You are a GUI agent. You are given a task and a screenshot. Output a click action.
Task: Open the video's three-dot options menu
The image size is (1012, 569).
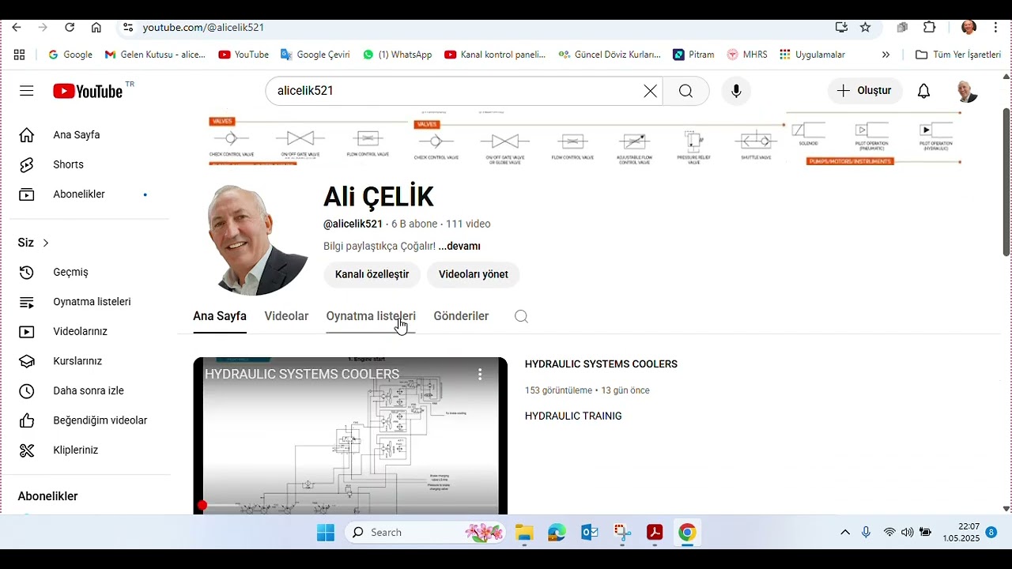pyautogui.click(x=480, y=374)
